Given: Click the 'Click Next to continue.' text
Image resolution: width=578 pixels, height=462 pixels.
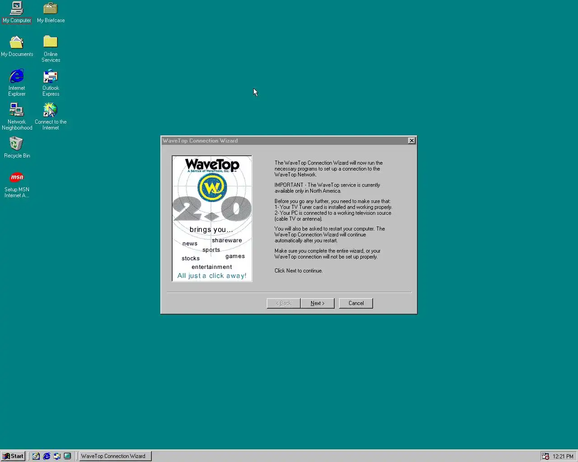Looking at the screenshot, I should 298,271.
